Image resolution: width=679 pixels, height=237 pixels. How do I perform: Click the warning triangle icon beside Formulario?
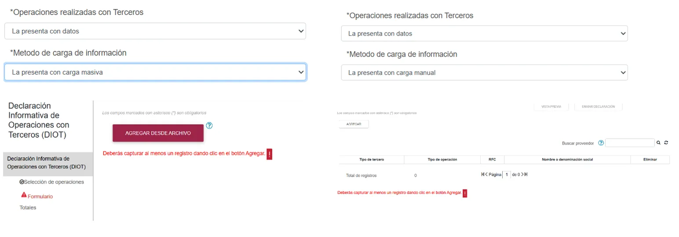24,194
